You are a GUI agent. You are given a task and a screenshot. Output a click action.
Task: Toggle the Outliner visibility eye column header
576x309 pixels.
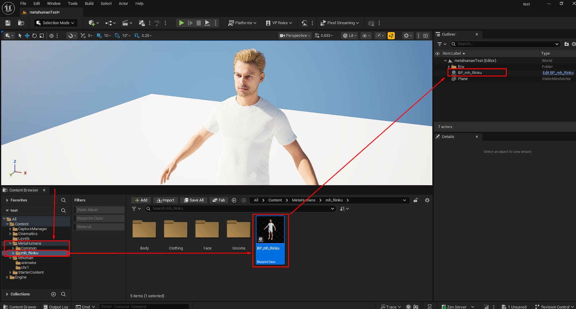pyautogui.click(x=437, y=54)
